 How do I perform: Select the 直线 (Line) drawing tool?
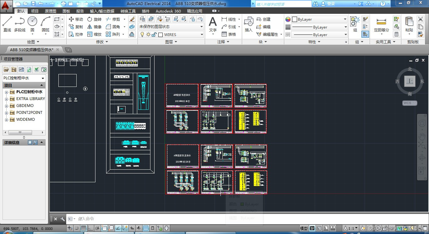pyautogui.click(x=7, y=24)
